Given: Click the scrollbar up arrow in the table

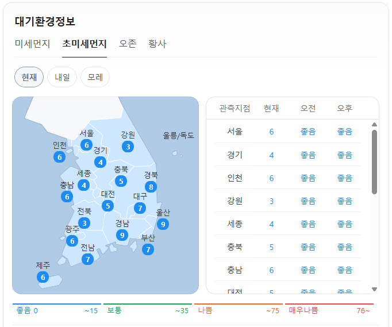Looking at the screenshot, I should pyautogui.click(x=374, y=125).
